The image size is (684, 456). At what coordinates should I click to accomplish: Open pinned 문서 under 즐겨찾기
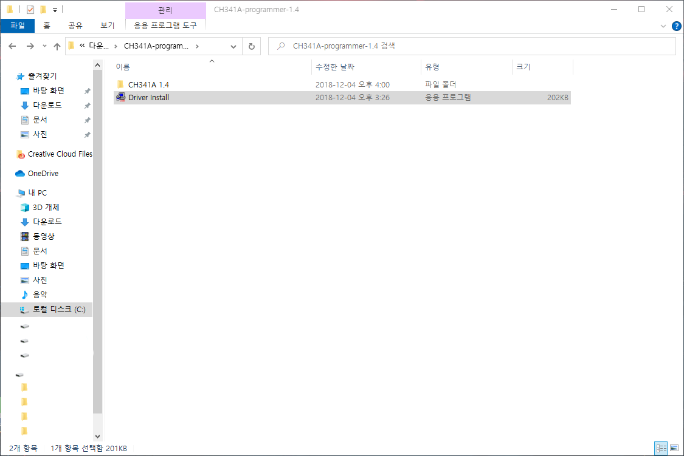[x=40, y=120]
